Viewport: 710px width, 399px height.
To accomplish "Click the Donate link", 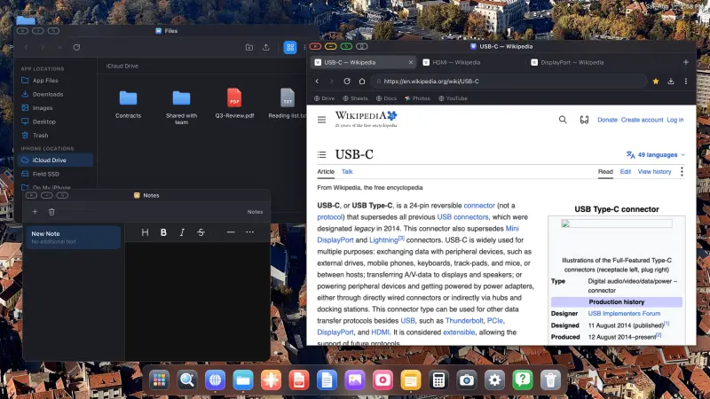I will click(607, 120).
